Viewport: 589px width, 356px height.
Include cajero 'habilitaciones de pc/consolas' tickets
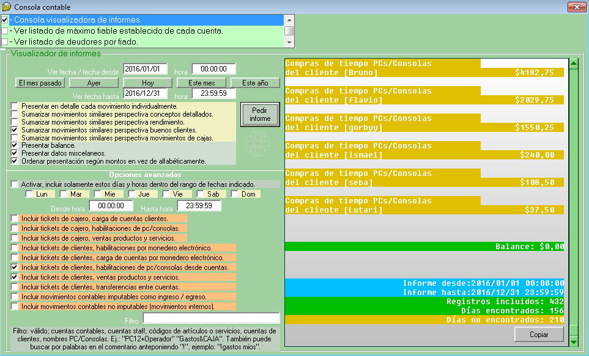pyautogui.click(x=14, y=228)
